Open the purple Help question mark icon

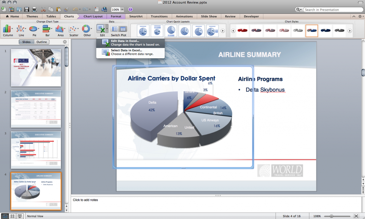(x=130, y=9)
